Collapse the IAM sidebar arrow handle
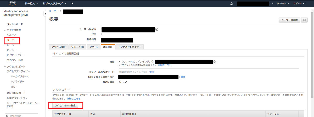The image size is (314, 117). point(45,14)
